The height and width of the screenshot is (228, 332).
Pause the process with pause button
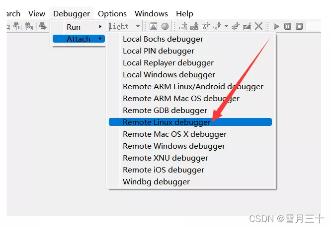click(x=288, y=26)
